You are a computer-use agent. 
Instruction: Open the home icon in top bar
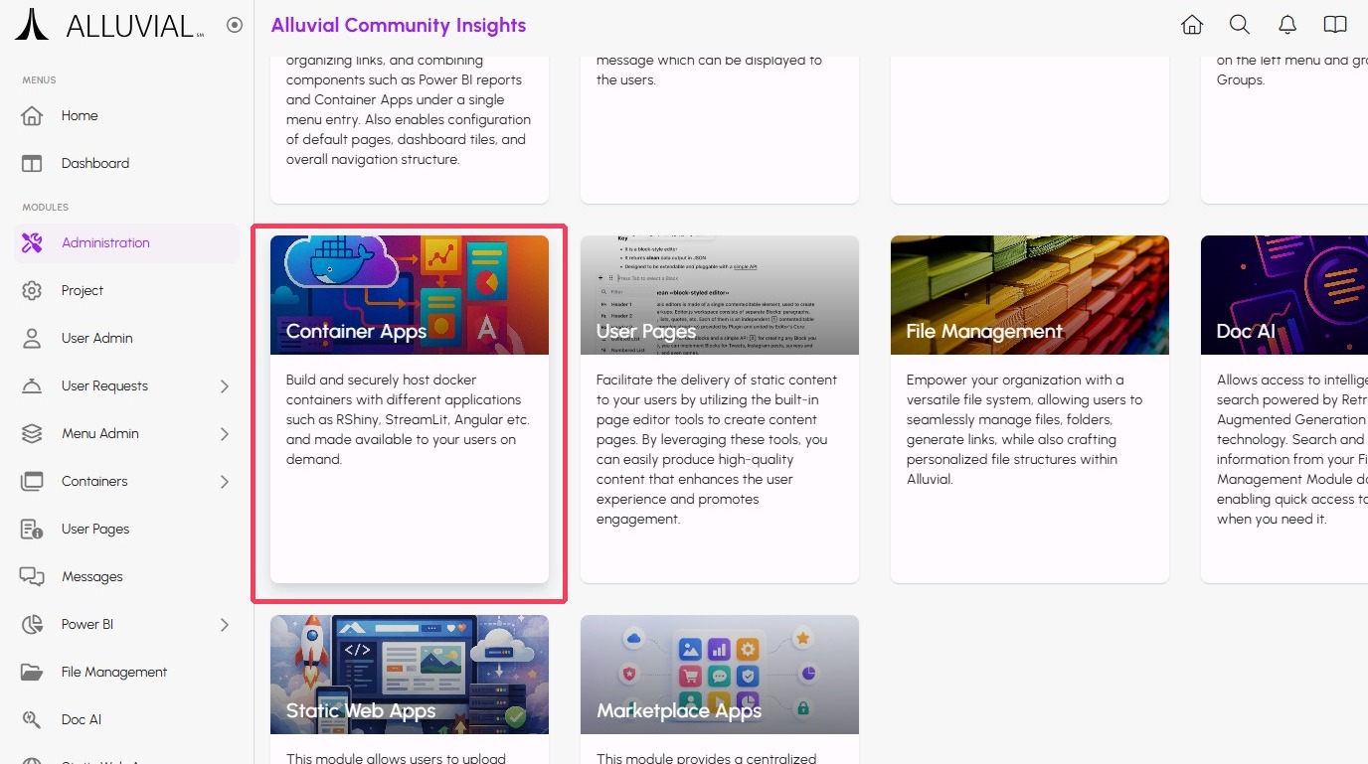coord(1192,25)
